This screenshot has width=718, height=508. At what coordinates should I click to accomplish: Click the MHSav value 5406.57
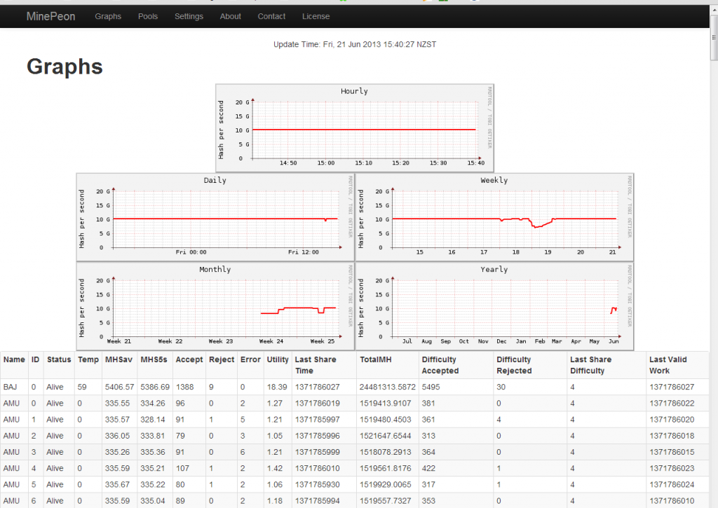point(119,387)
